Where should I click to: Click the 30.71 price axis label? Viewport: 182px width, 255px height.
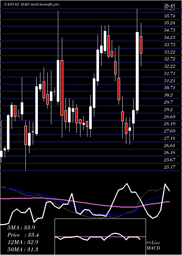[170, 88]
